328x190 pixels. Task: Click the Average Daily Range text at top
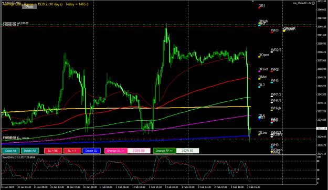33,4
